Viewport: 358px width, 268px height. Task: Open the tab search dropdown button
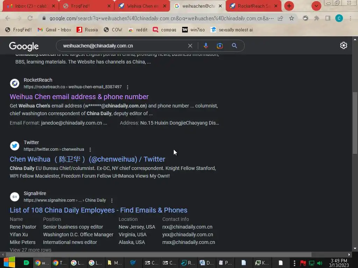316,6
